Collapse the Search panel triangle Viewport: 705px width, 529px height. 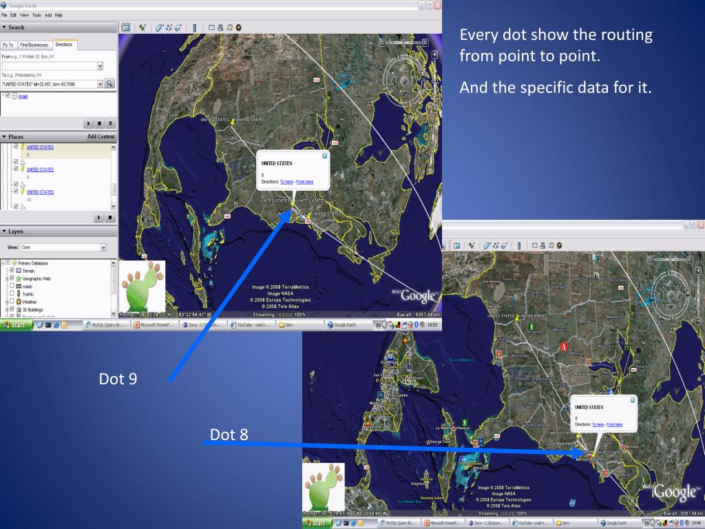tap(4, 28)
